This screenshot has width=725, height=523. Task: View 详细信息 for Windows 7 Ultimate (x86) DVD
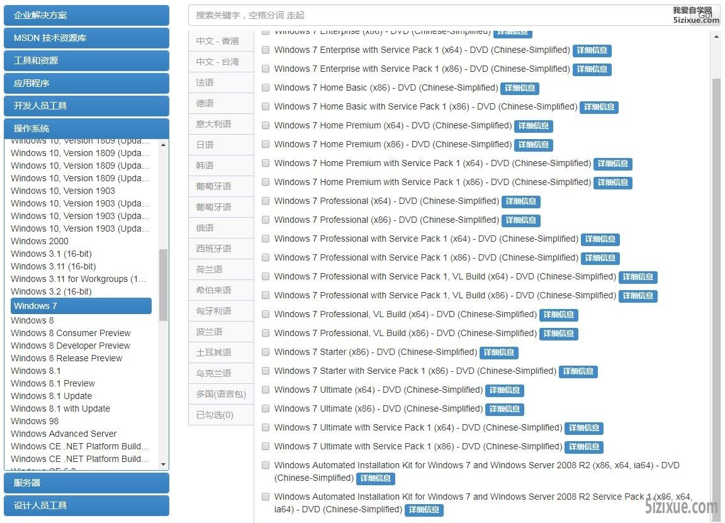click(505, 409)
